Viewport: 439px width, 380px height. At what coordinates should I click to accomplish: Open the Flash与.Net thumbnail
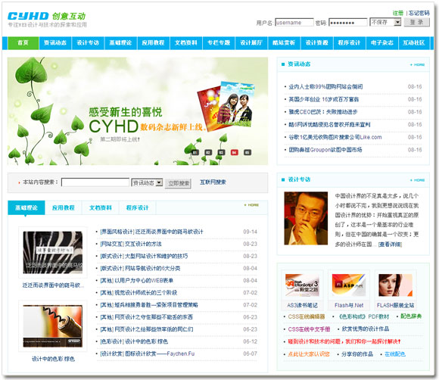tap(349, 285)
